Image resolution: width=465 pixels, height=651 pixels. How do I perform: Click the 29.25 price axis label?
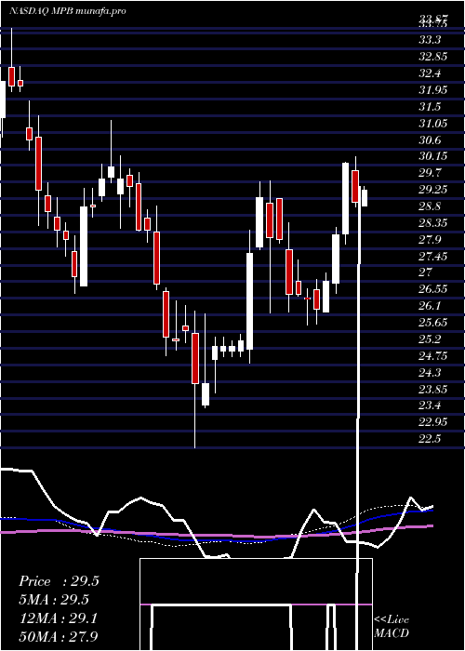[x=433, y=190]
